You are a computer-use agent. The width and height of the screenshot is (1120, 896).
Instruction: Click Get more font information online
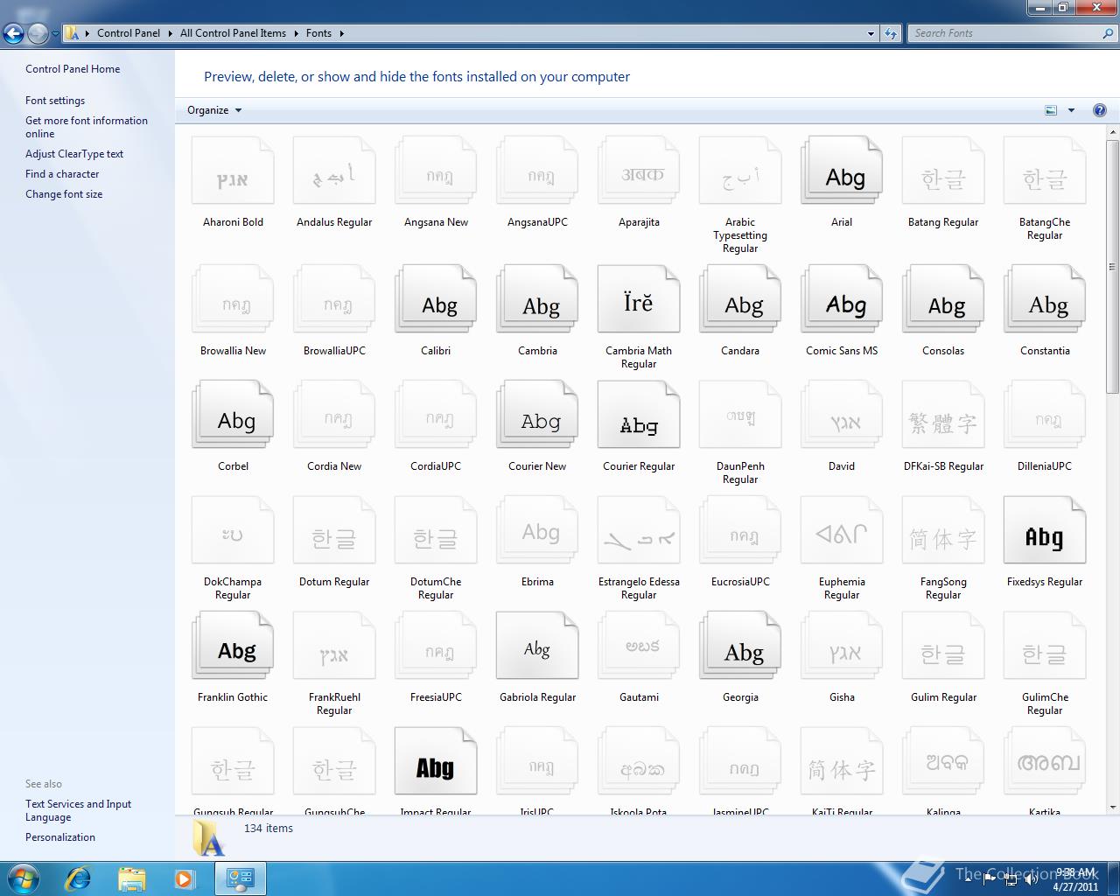pyautogui.click(x=87, y=127)
